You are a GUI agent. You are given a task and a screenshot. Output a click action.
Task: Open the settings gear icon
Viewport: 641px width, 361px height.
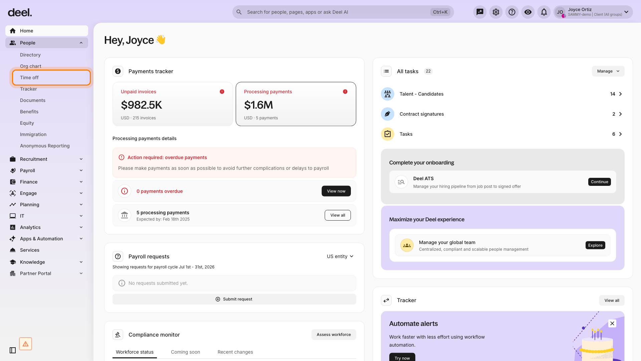tap(496, 12)
